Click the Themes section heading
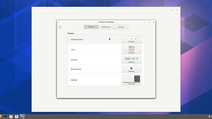Screen dimensions: 212x119 point(71,33)
